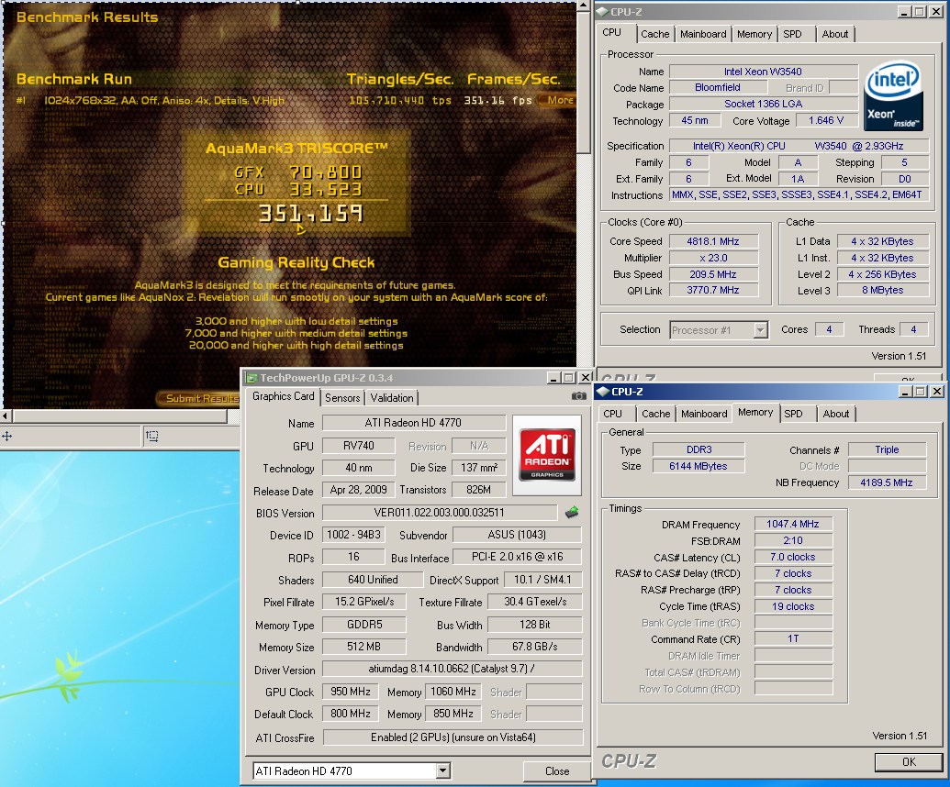Open Mainboard tab in top CPU-Z window
Screen dimensions: 950x787
click(703, 34)
